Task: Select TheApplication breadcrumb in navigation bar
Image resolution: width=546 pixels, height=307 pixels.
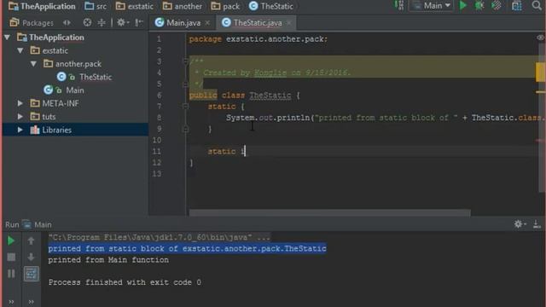Action: click(x=42, y=6)
